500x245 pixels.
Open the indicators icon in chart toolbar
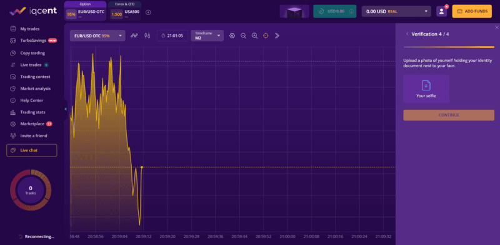(x=134, y=36)
